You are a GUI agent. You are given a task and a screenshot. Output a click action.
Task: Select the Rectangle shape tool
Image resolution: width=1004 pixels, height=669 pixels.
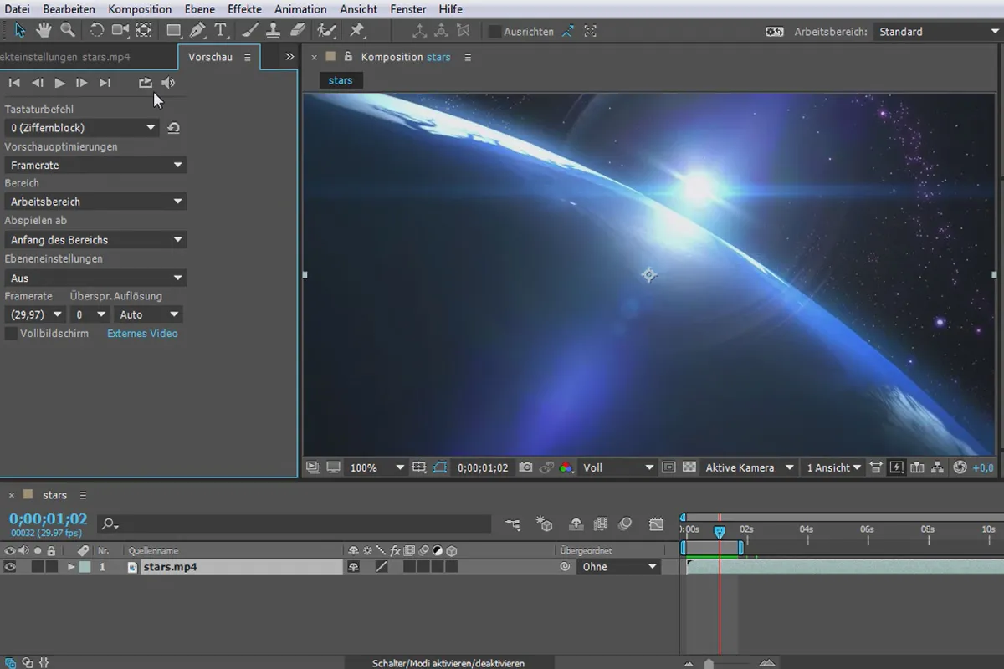[174, 31]
